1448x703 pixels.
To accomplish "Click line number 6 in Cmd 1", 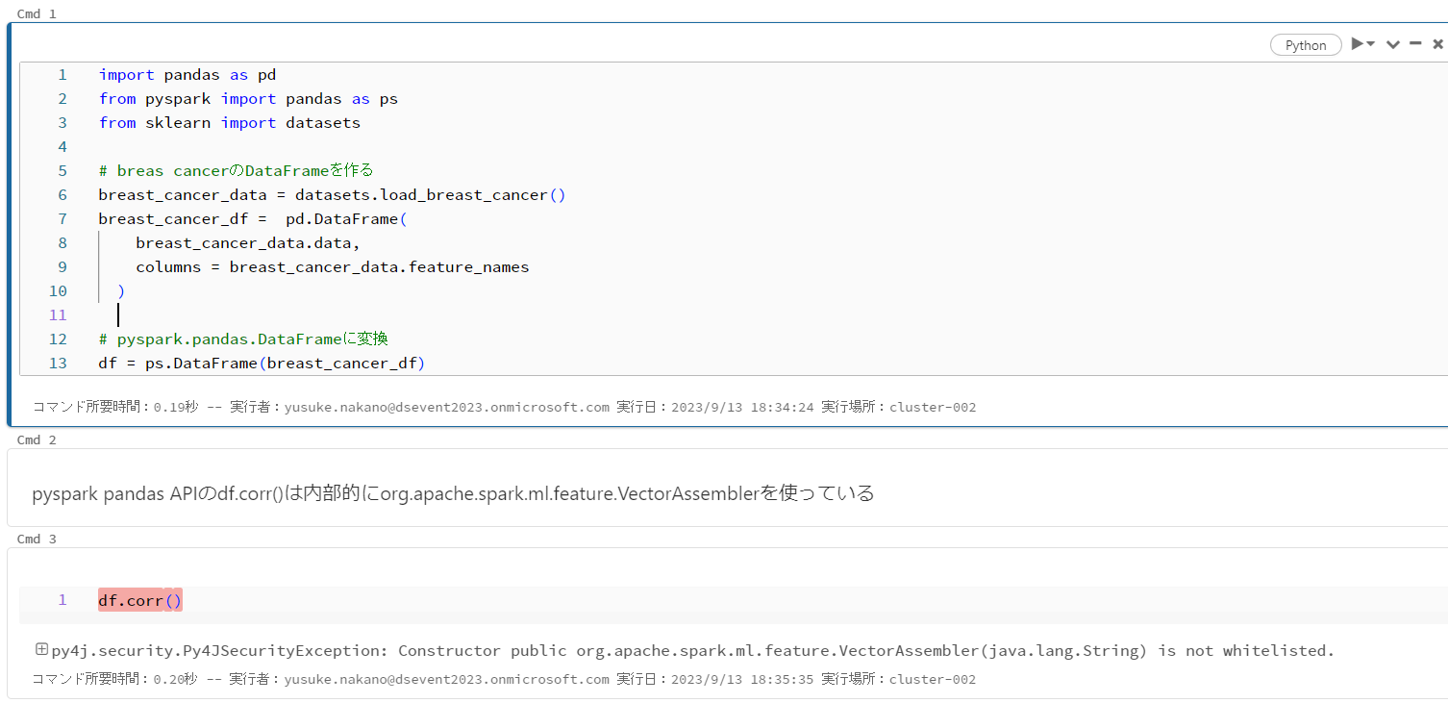I will point(62,195).
